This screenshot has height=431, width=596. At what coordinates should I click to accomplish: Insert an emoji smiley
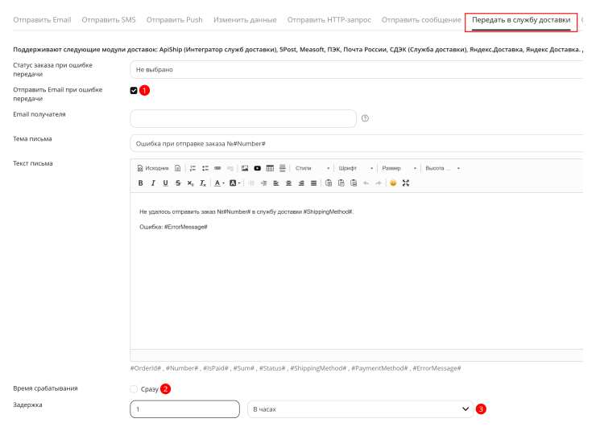[x=393, y=183]
